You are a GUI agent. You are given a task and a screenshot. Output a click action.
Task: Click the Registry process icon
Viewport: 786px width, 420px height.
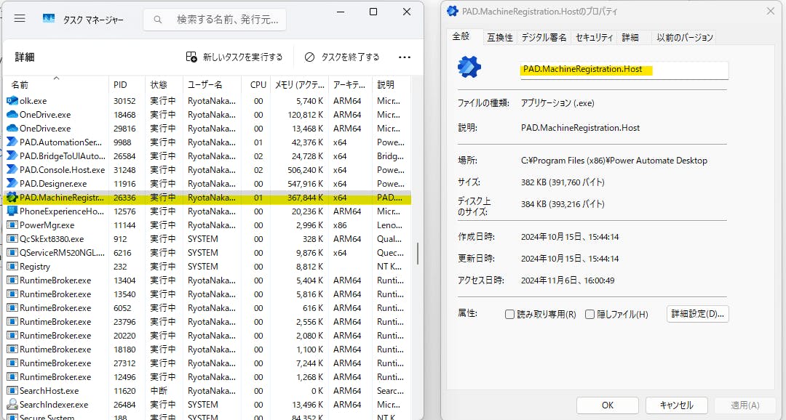pyautogui.click(x=12, y=267)
